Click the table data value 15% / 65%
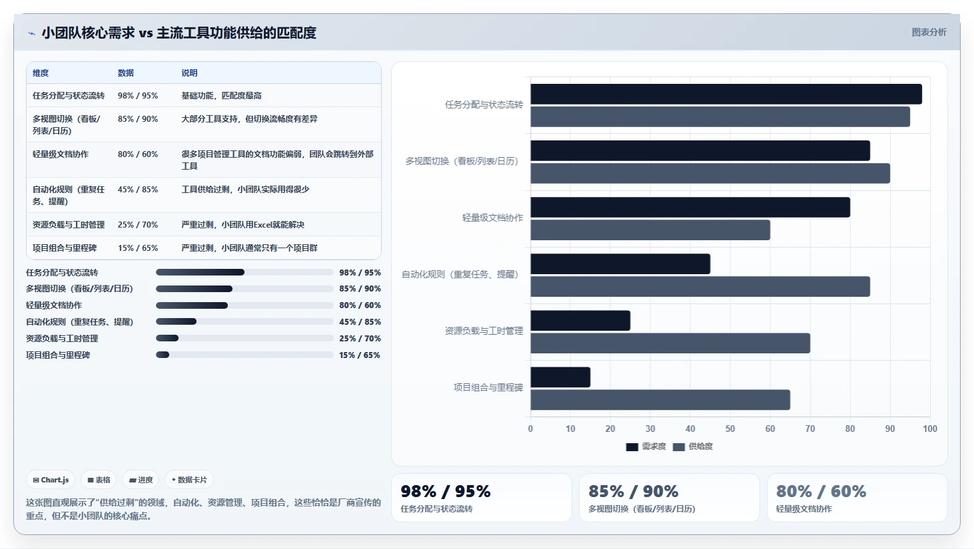 (x=138, y=248)
